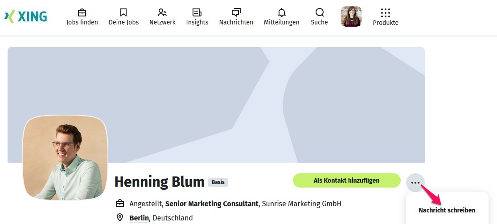Click Als Kontakt hinzufügen button

pyautogui.click(x=346, y=180)
